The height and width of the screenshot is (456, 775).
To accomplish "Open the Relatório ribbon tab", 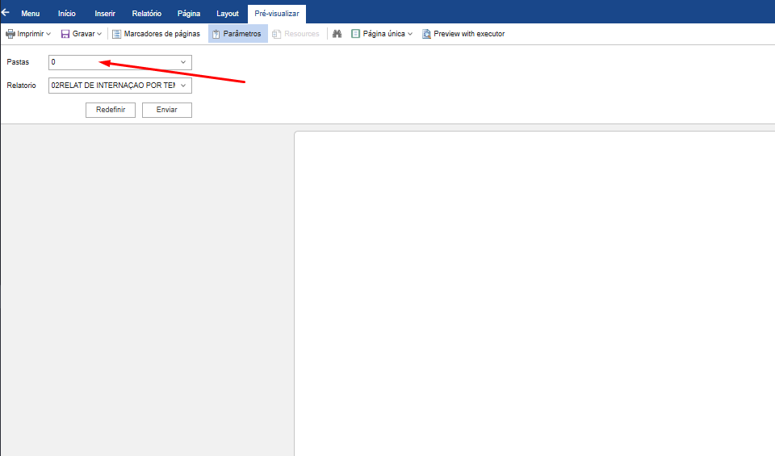I will [x=147, y=14].
